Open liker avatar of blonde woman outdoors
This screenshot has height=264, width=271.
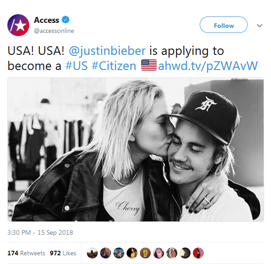click(x=172, y=253)
